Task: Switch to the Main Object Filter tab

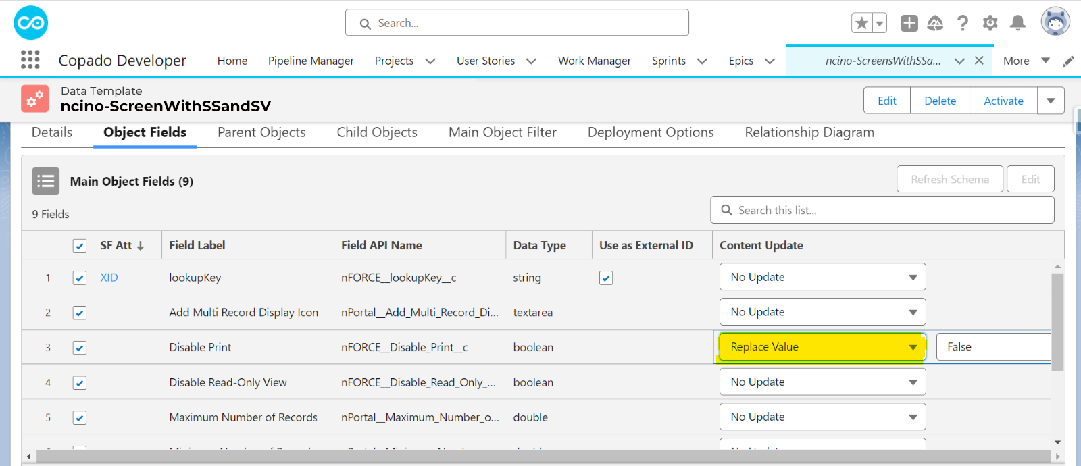Action: pos(503,132)
